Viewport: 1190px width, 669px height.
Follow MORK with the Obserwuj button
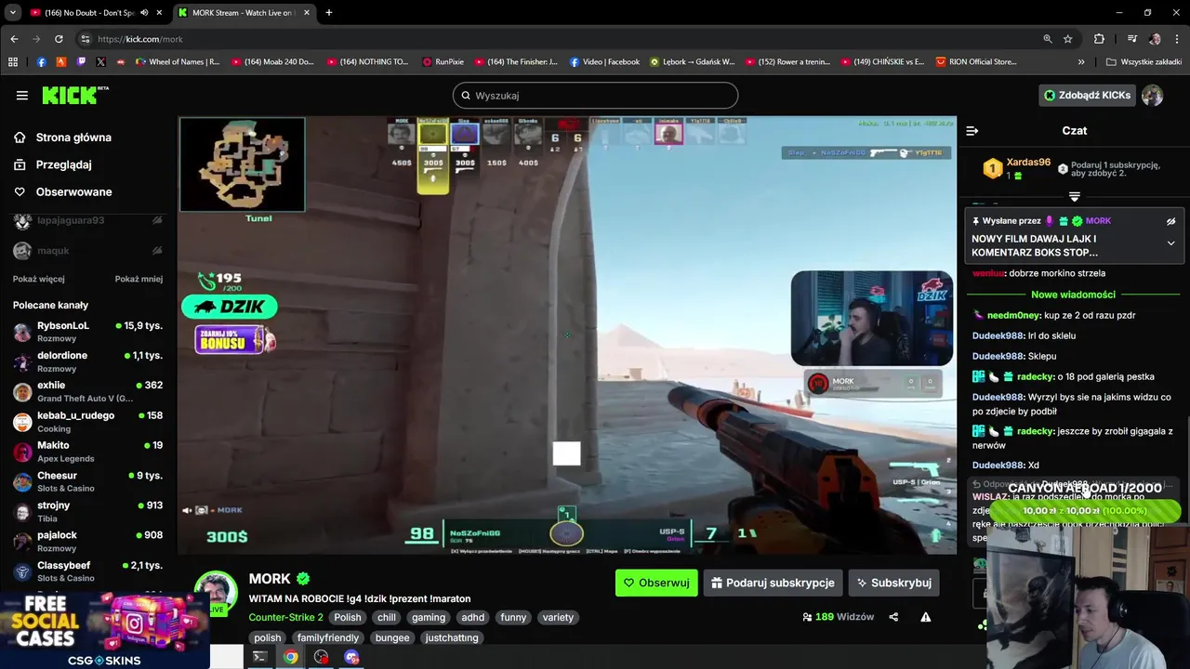pos(656,583)
